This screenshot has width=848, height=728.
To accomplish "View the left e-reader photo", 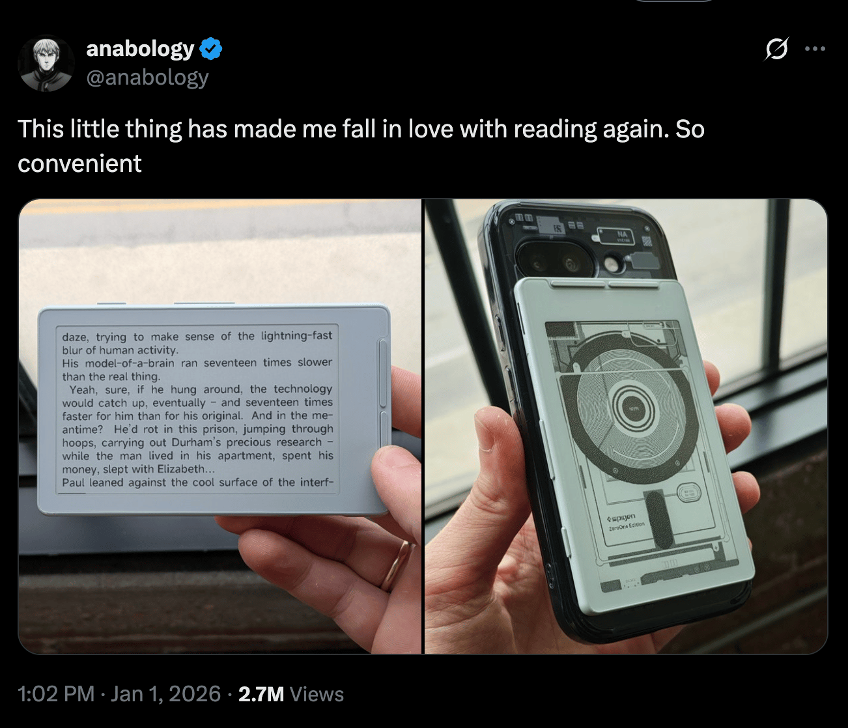I will (x=220, y=427).
